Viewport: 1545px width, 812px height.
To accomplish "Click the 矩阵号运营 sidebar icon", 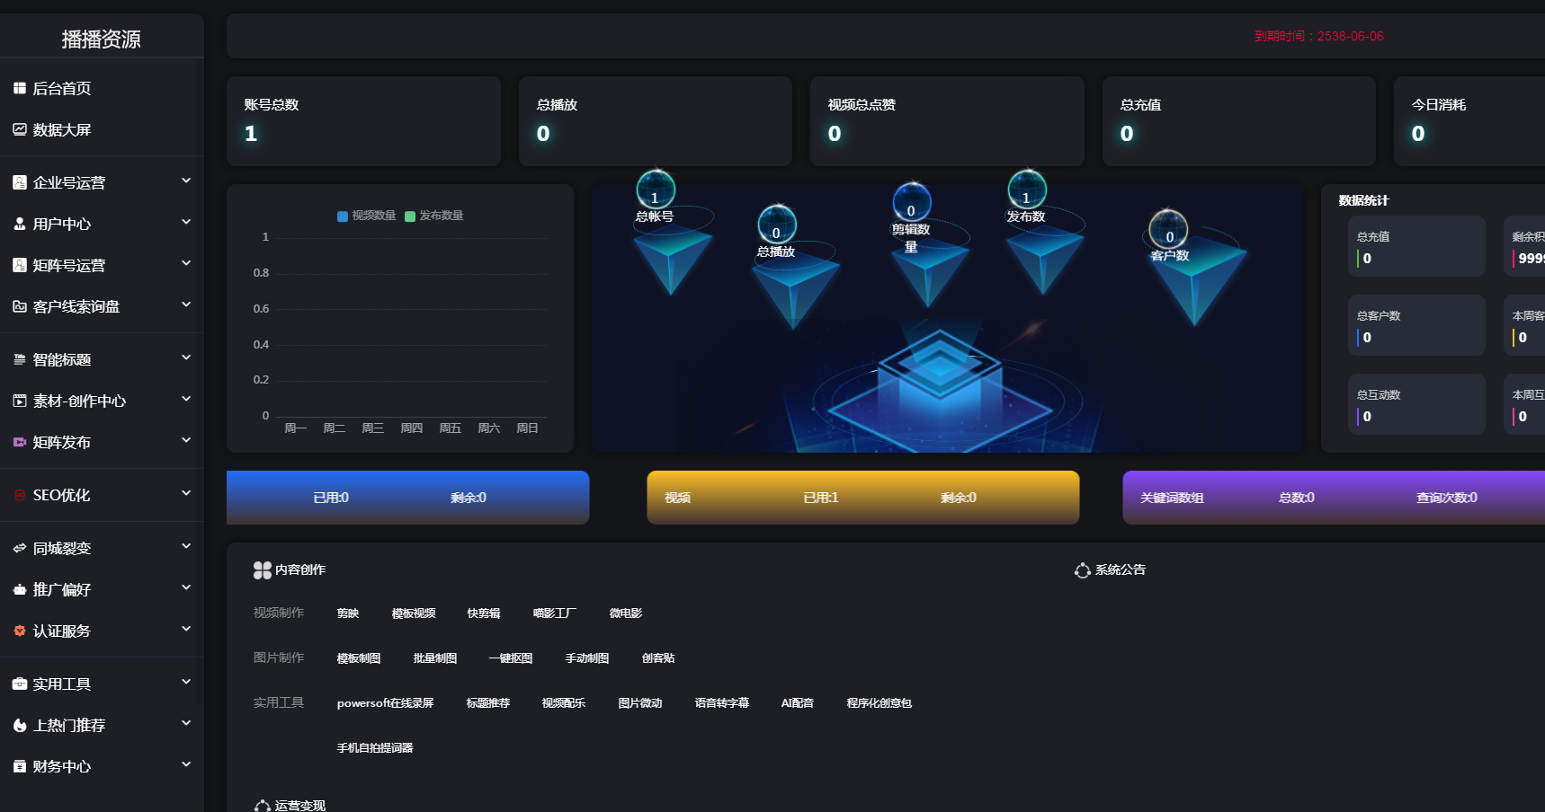I will click(x=20, y=265).
